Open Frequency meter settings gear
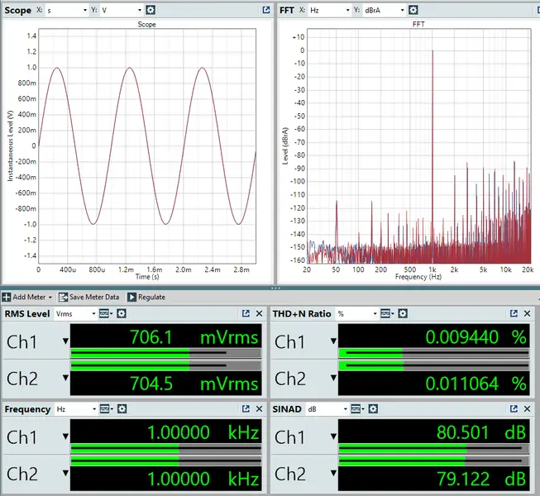 122,409
